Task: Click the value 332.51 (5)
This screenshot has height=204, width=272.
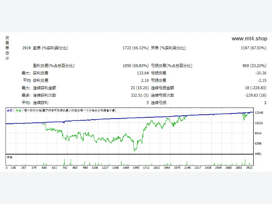Action: click(140, 95)
